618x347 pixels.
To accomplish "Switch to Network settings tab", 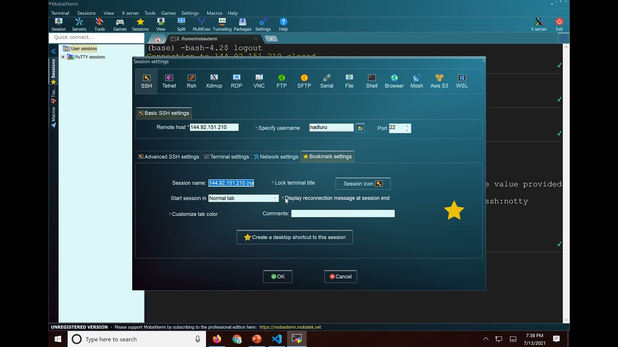I will point(276,157).
